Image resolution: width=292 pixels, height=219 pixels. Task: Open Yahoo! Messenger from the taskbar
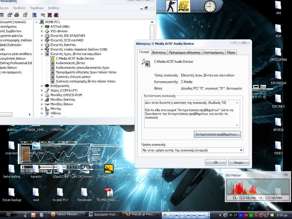point(66,214)
